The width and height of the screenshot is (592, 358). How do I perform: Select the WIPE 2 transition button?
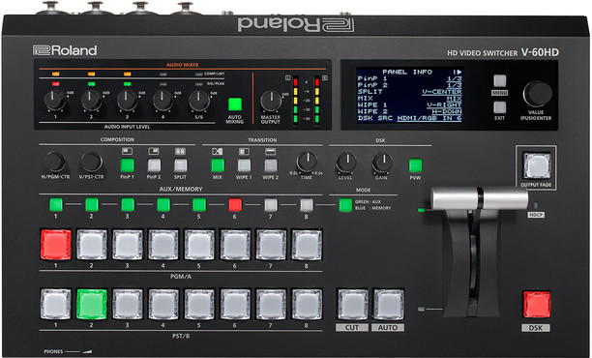270,165
